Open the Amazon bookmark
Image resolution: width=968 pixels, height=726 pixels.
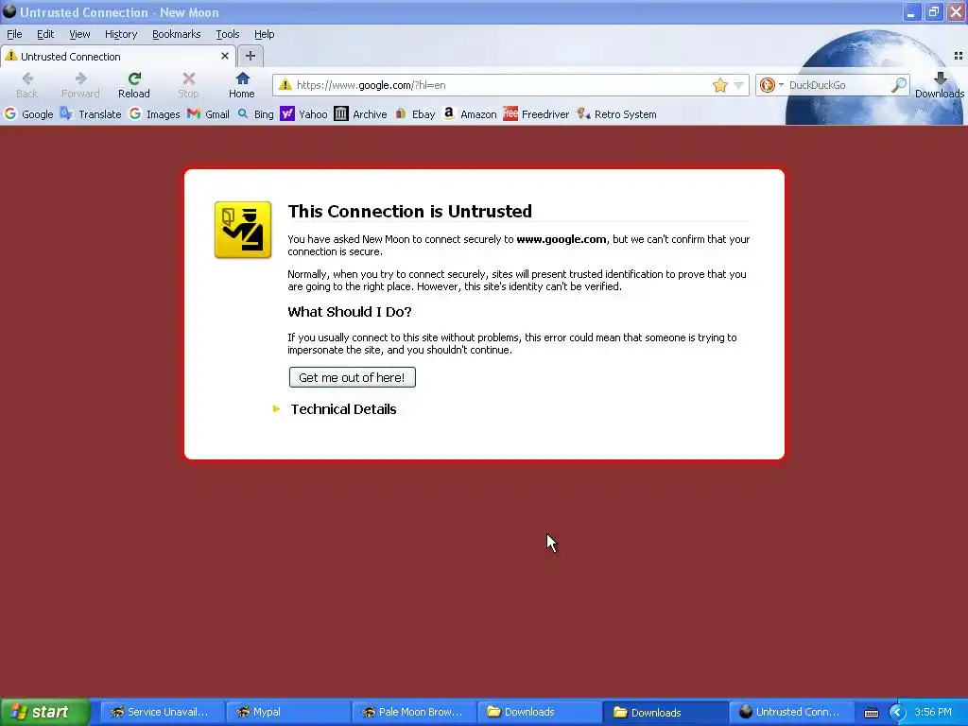[470, 114]
